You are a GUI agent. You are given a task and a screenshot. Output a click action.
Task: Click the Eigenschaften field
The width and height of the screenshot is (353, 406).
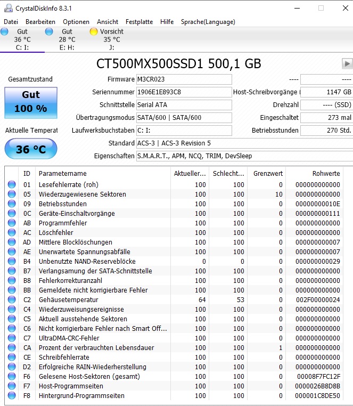pyautogui.click(x=244, y=156)
